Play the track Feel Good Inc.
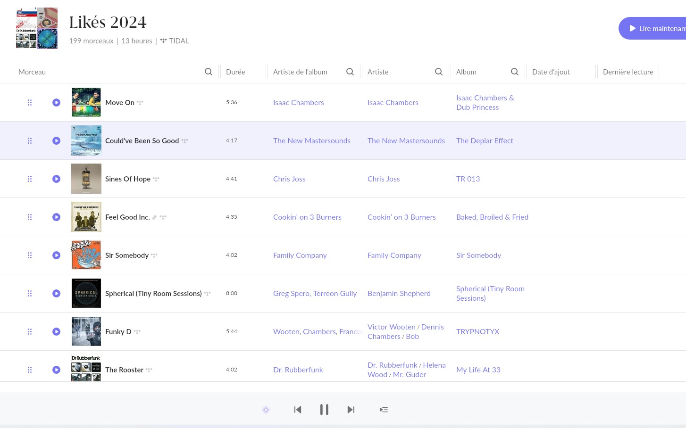 (x=56, y=217)
